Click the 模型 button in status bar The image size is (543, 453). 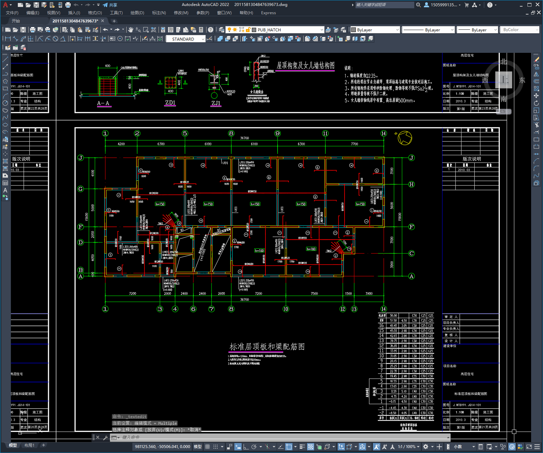coord(198,447)
